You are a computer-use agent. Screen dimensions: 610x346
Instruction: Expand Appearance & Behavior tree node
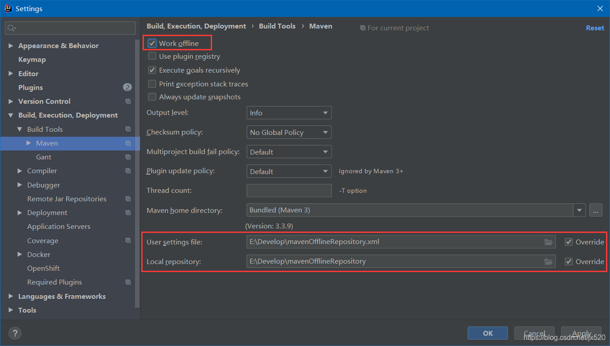pos(11,46)
